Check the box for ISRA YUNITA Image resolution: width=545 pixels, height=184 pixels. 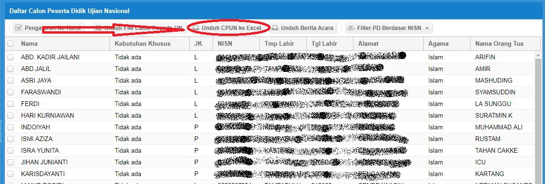[11, 151]
